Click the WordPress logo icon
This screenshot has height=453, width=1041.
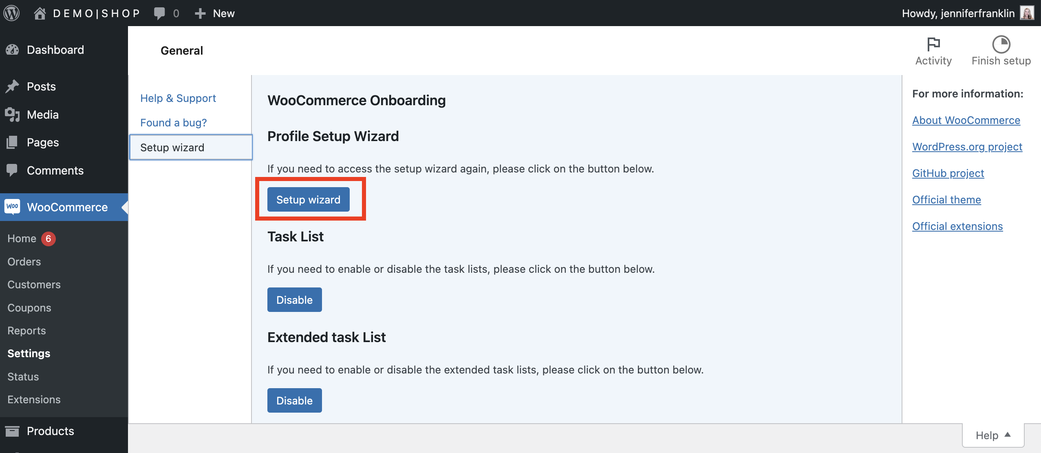(x=11, y=13)
